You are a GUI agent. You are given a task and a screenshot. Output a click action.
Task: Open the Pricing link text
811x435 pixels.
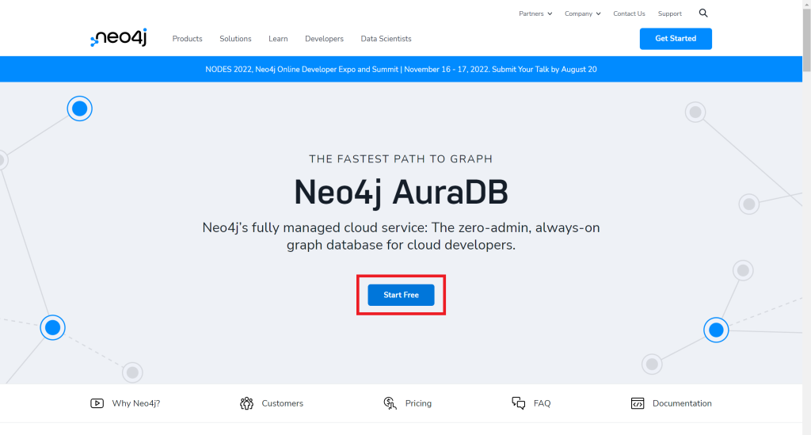[x=418, y=403]
